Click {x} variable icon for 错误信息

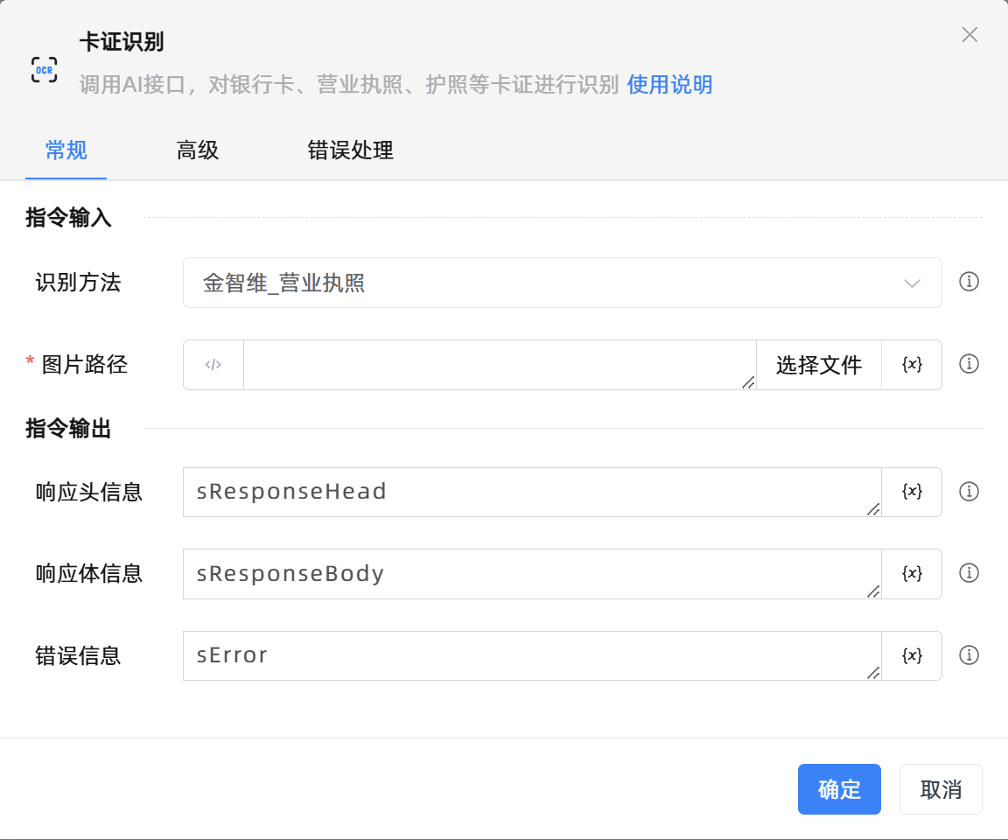click(x=911, y=655)
